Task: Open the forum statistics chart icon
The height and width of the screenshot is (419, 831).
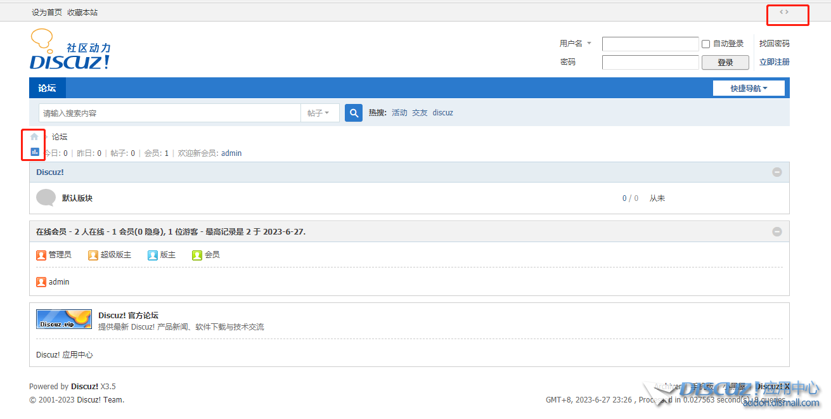Action: 35,152
